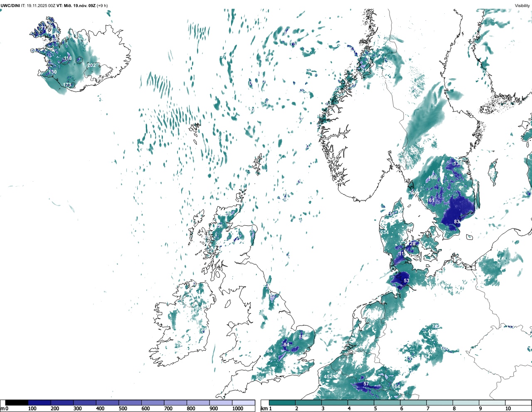Click the 'Visibility' title in the top corner
This screenshot has height=412, width=532.
pos(522,5)
